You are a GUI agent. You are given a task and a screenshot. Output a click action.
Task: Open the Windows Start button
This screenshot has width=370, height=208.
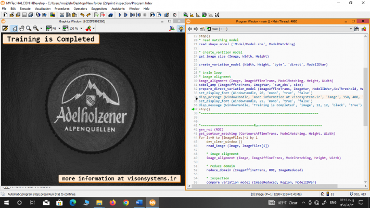[6, 202]
